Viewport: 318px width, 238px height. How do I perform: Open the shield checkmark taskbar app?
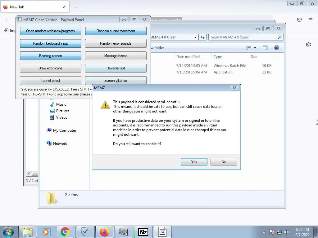pyautogui.click(x=85, y=232)
